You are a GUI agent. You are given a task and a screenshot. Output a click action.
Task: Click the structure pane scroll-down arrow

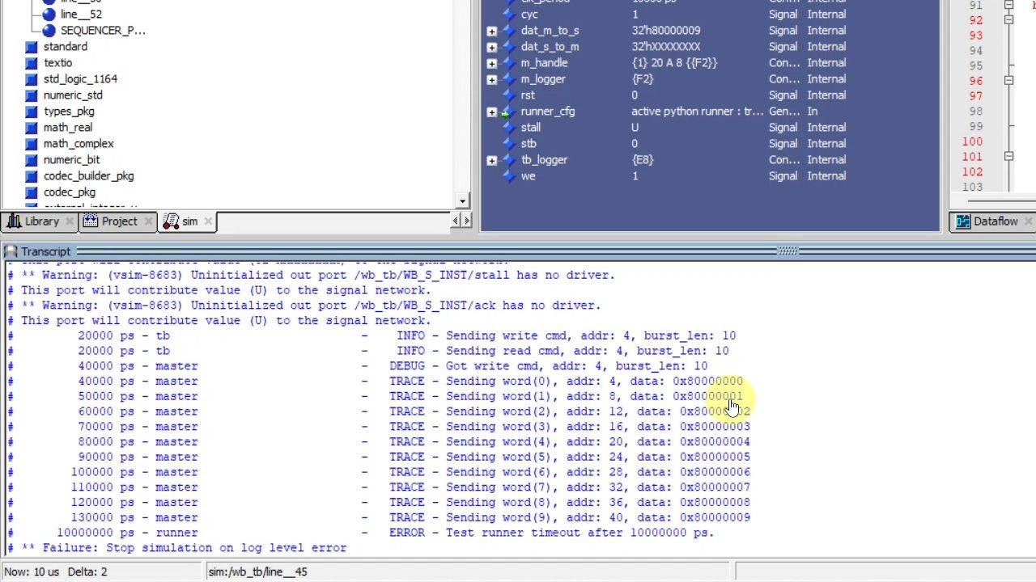click(463, 201)
